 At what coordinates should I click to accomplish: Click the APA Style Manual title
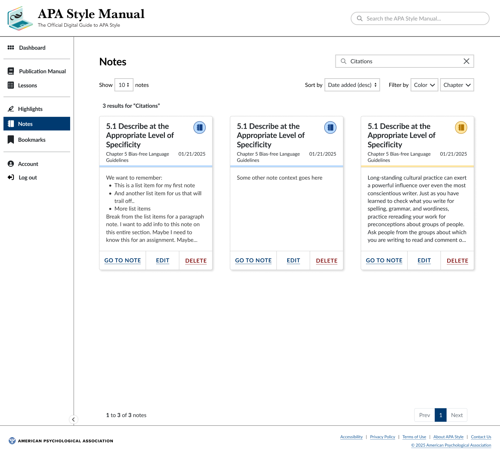click(91, 14)
